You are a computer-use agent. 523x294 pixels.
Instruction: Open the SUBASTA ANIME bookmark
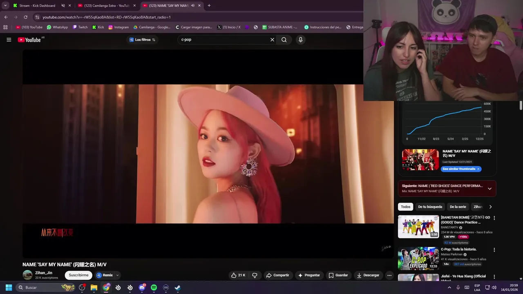[x=280, y=27]
